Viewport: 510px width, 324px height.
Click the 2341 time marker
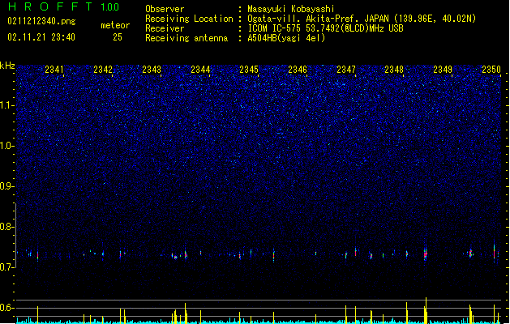tap(54, 70)
